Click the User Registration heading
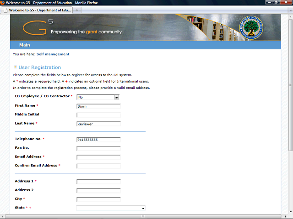This screenshot has width=293, height=219. [x=40, y=67]
